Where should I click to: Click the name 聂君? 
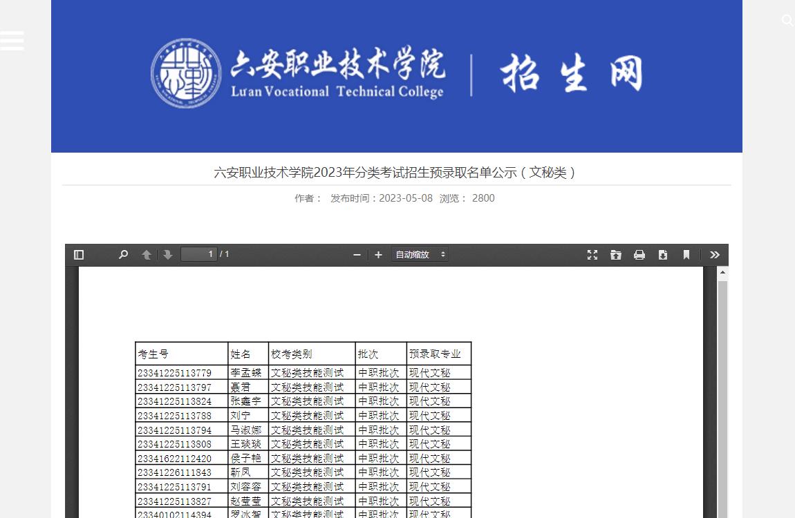click(241, 387)
